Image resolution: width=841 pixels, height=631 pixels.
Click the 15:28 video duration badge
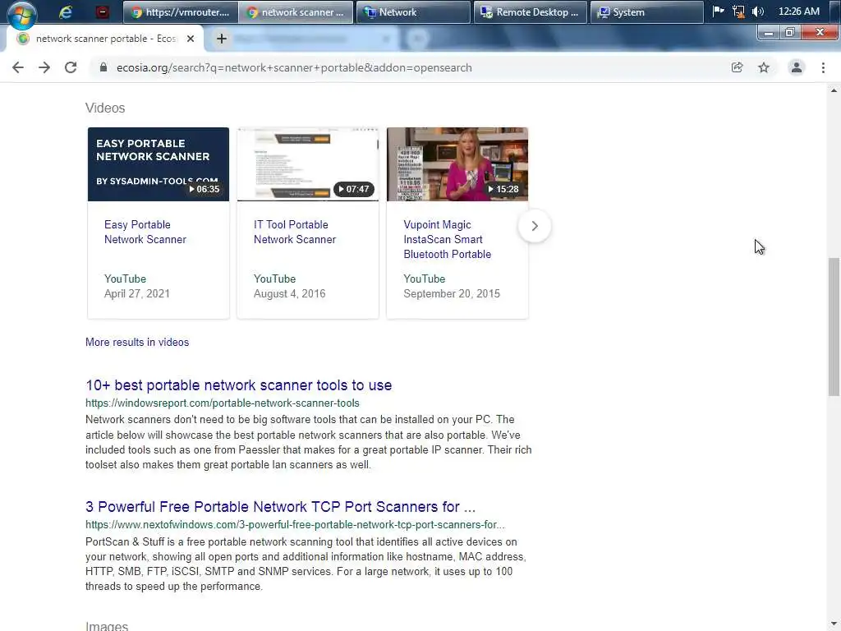point(503,189)
